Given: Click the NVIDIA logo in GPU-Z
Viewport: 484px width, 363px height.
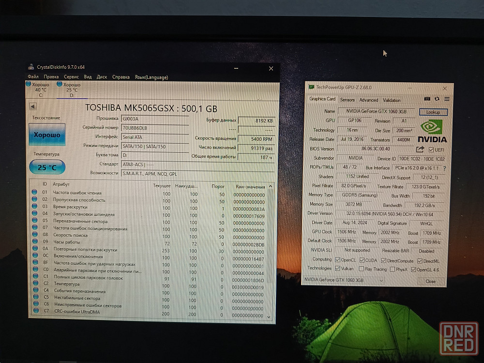Looking at the screenshot, I should (x=432, y=132).
